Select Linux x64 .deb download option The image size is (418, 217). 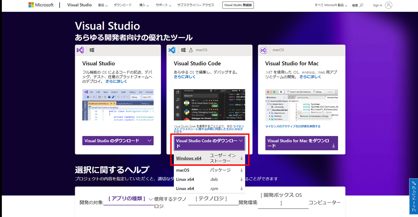(x=209, y=179)
